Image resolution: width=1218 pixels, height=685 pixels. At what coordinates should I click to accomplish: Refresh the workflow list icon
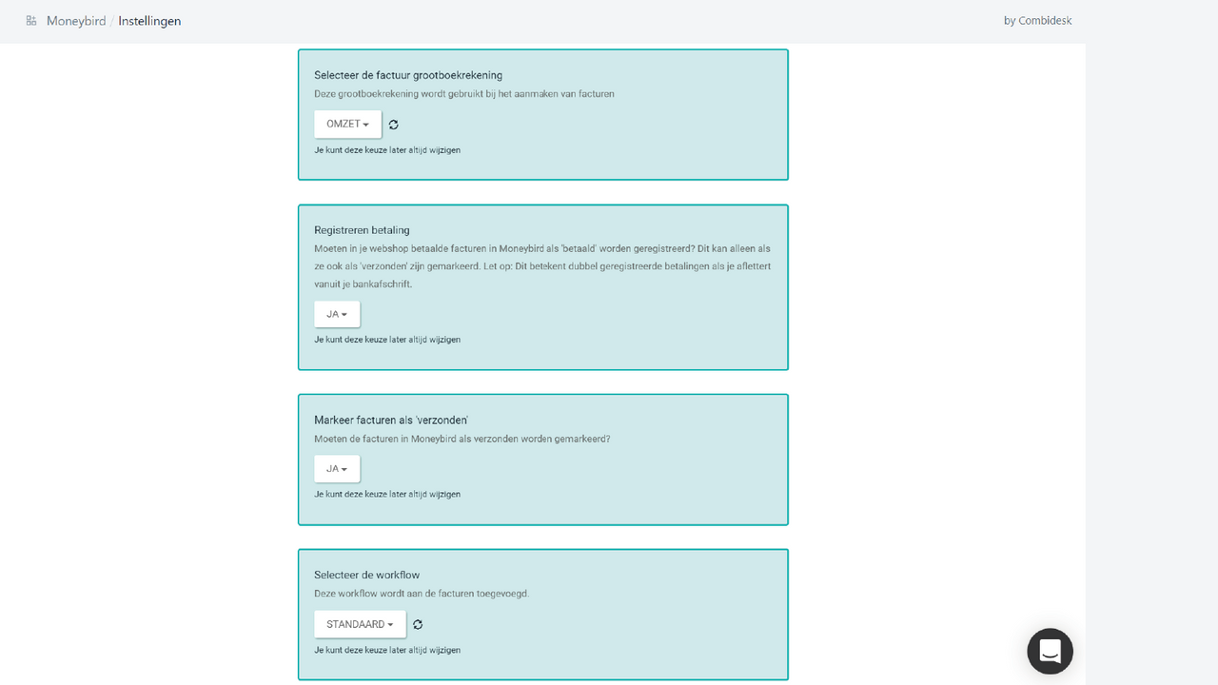pyautogui.click(x=418, y=625)
